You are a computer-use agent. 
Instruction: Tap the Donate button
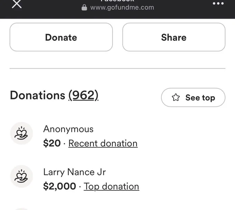(61, 37)
